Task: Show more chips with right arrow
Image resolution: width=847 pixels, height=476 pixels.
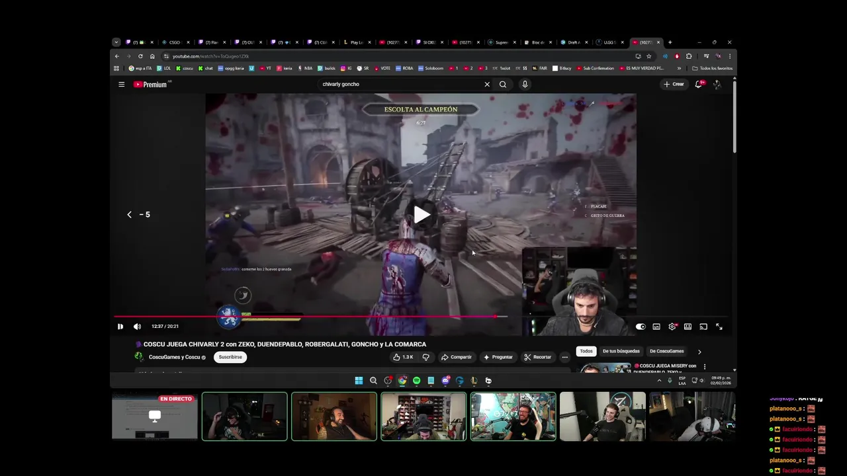Action: [x=699, y=352]
